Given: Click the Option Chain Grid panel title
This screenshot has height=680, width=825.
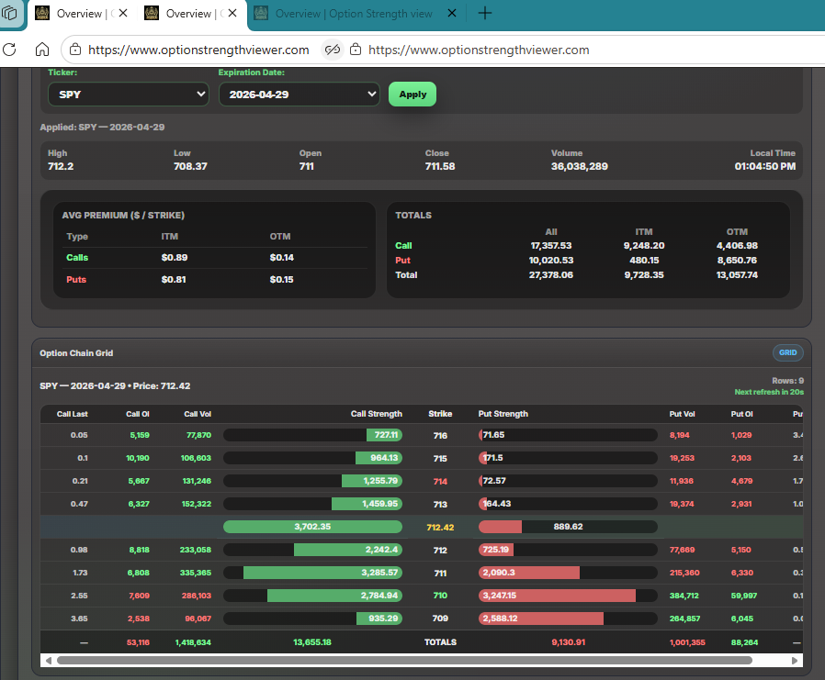Looking at the screenshot, I should click(76, 353).
